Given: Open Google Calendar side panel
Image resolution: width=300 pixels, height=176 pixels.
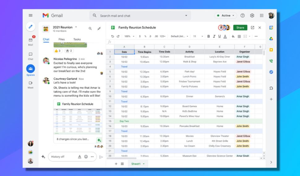Looking at the screenshot, I should pos(271,27).
